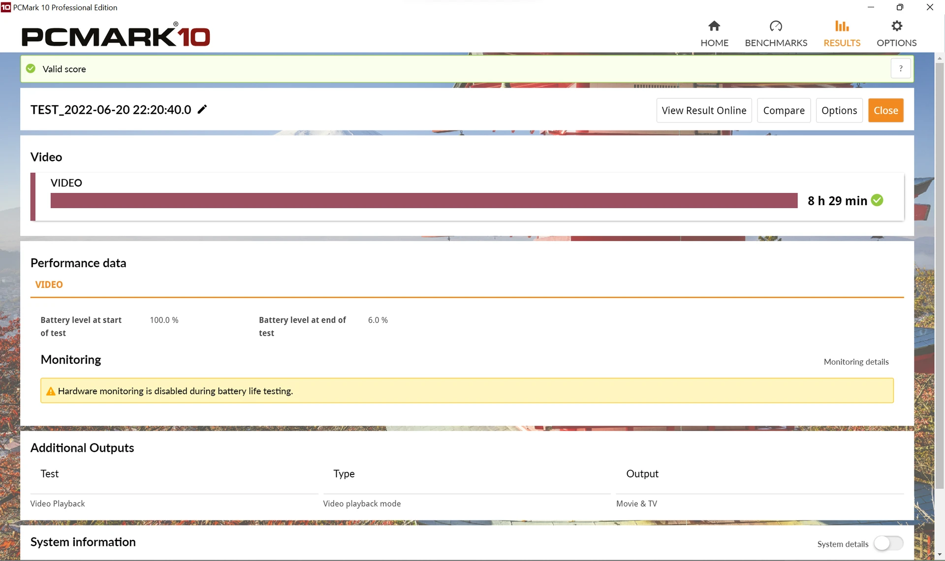This screenshot has width=945, height=561.
Task: Open the RESULTS menu label
Action: pyautogui.click(x=842, y=43)
